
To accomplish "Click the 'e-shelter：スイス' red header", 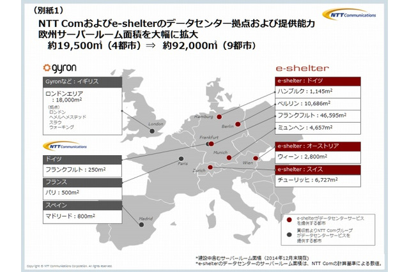I will (318, 170).
